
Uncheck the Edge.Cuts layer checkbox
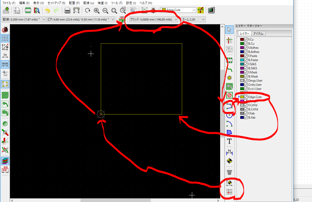tap(246, 97)
